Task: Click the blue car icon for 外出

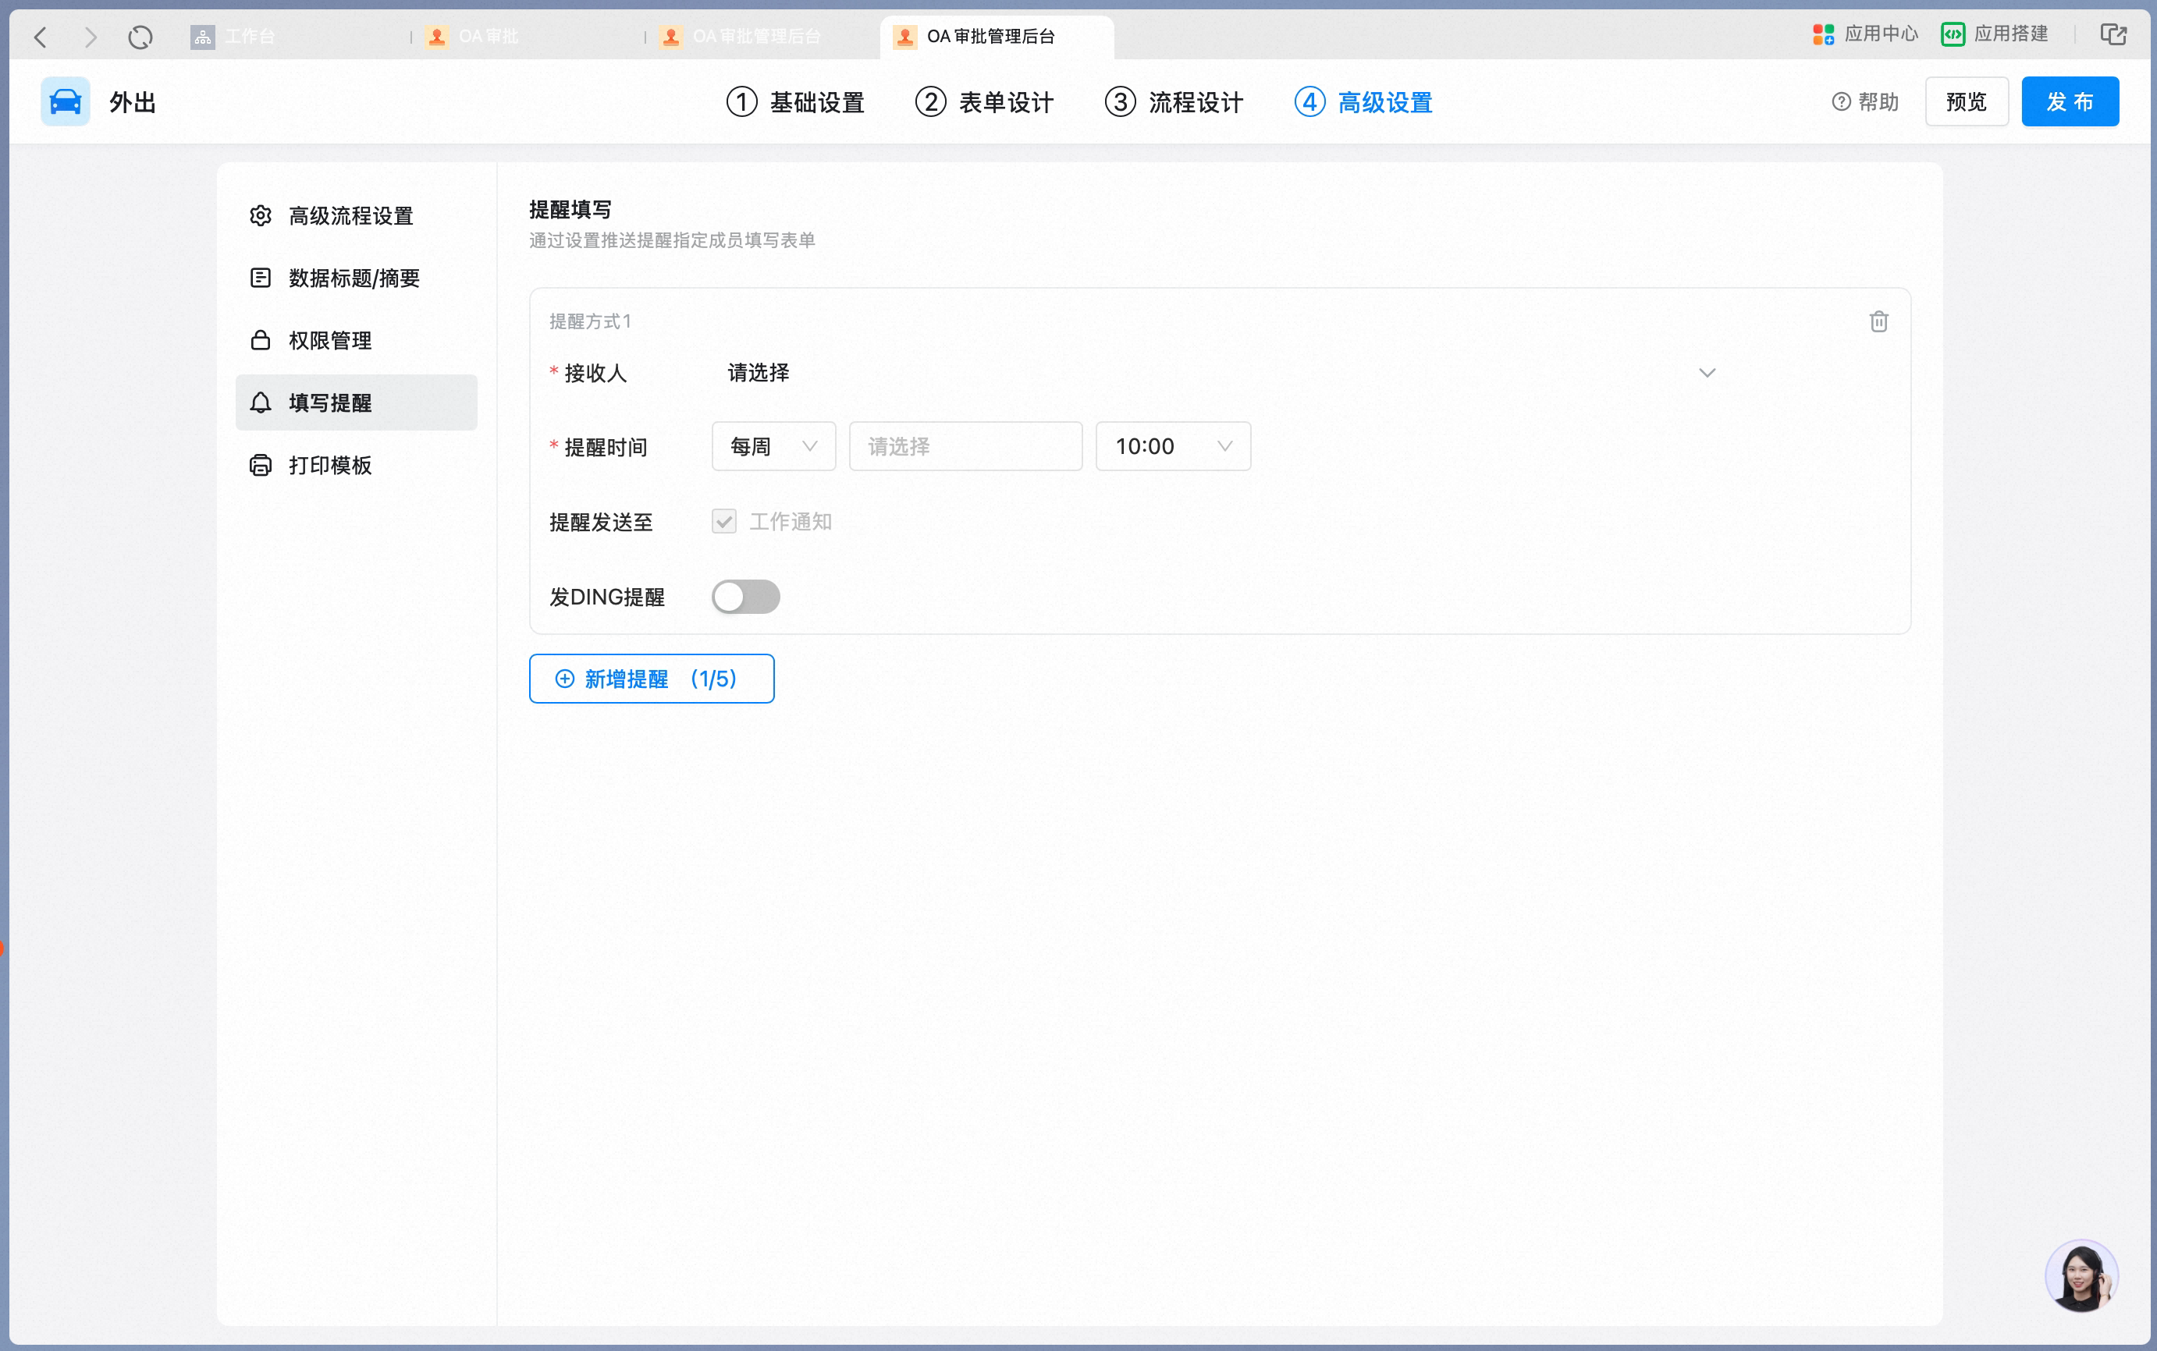Action: click(x=66, y=101)
